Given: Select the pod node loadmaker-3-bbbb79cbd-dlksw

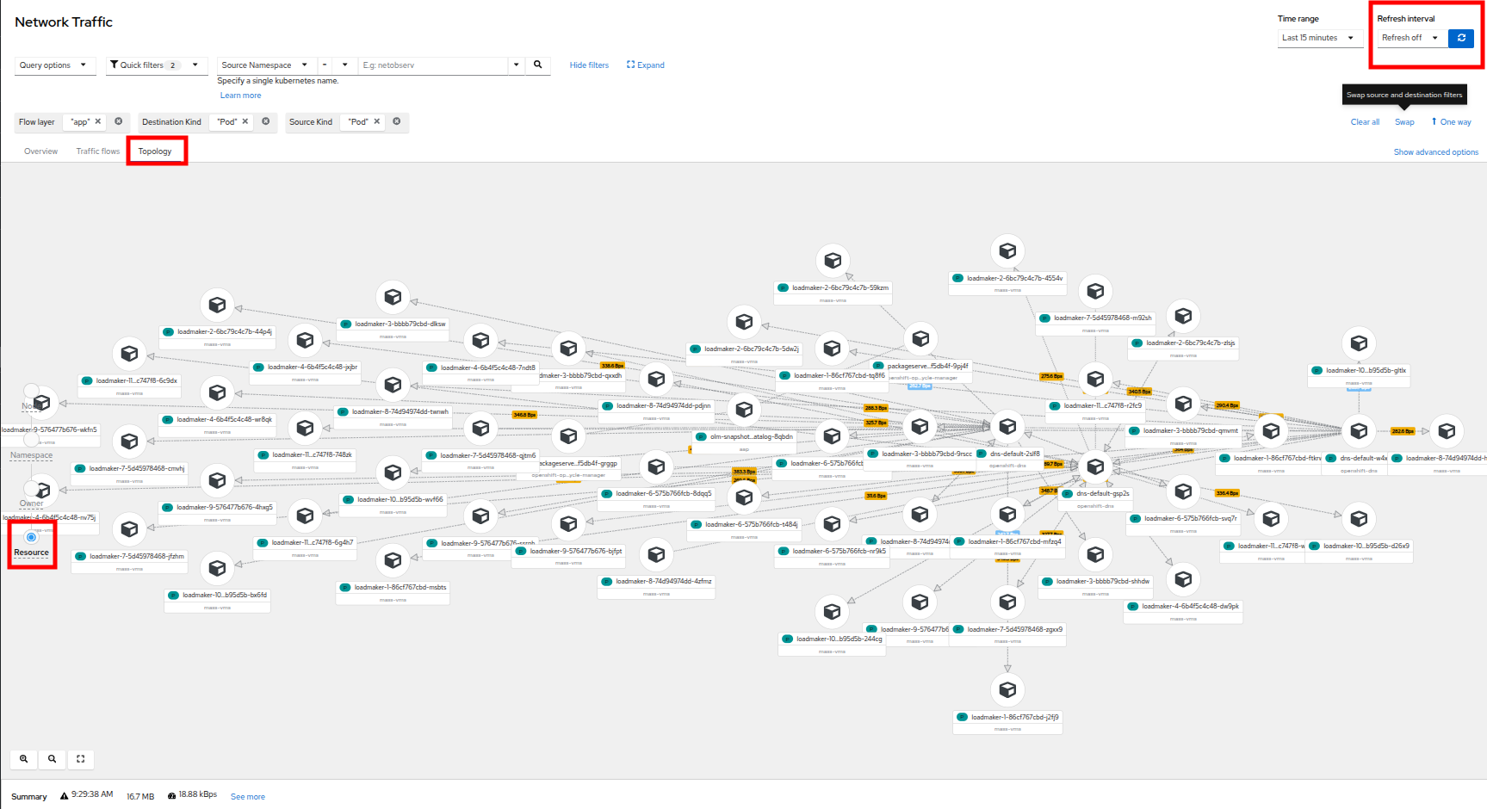Looking at the screenshot, I should tap(393, 297).
